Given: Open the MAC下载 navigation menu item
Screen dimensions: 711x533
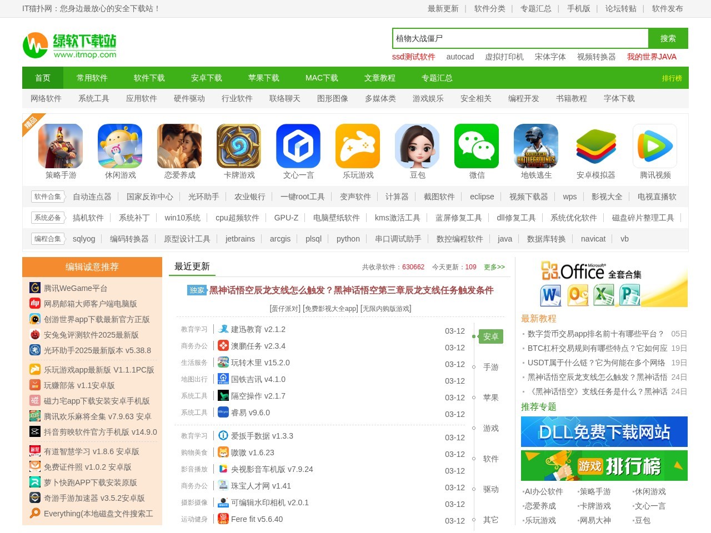Looking at the screenshot, I should tap(322, 78).
